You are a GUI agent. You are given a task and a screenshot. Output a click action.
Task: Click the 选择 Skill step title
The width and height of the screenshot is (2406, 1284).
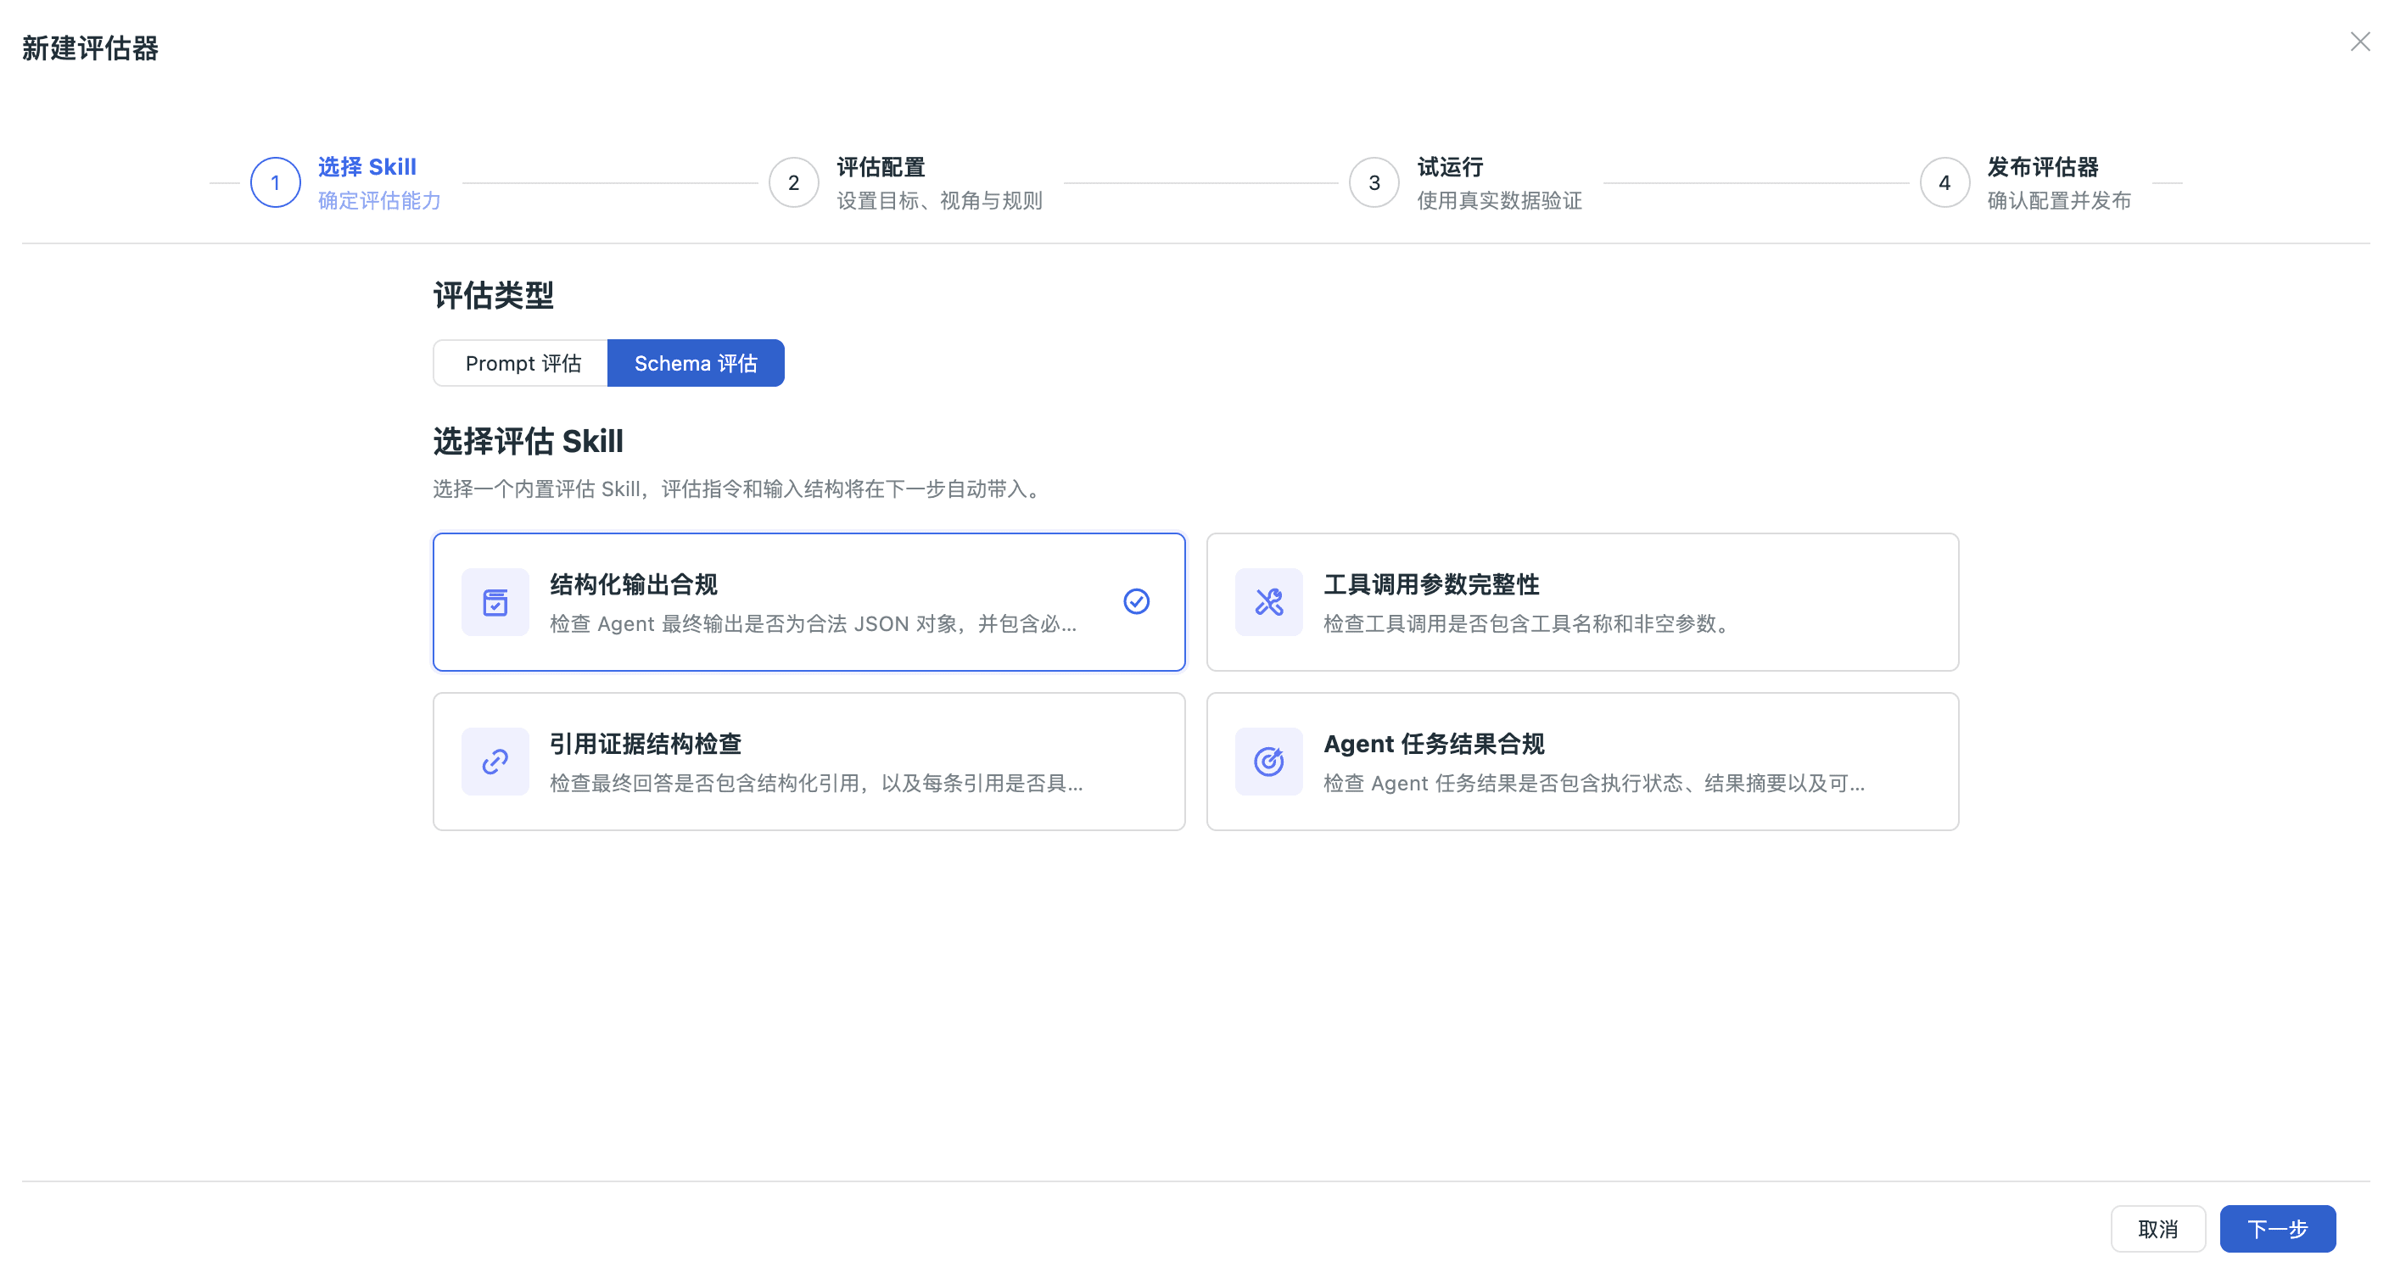coord(367,167)
